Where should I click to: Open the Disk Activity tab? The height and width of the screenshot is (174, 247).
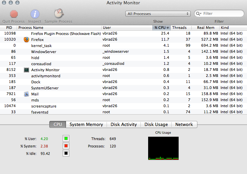124,124
